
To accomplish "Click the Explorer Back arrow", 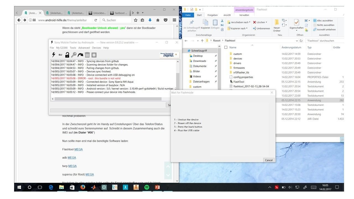I will click(x=186, y=41).
